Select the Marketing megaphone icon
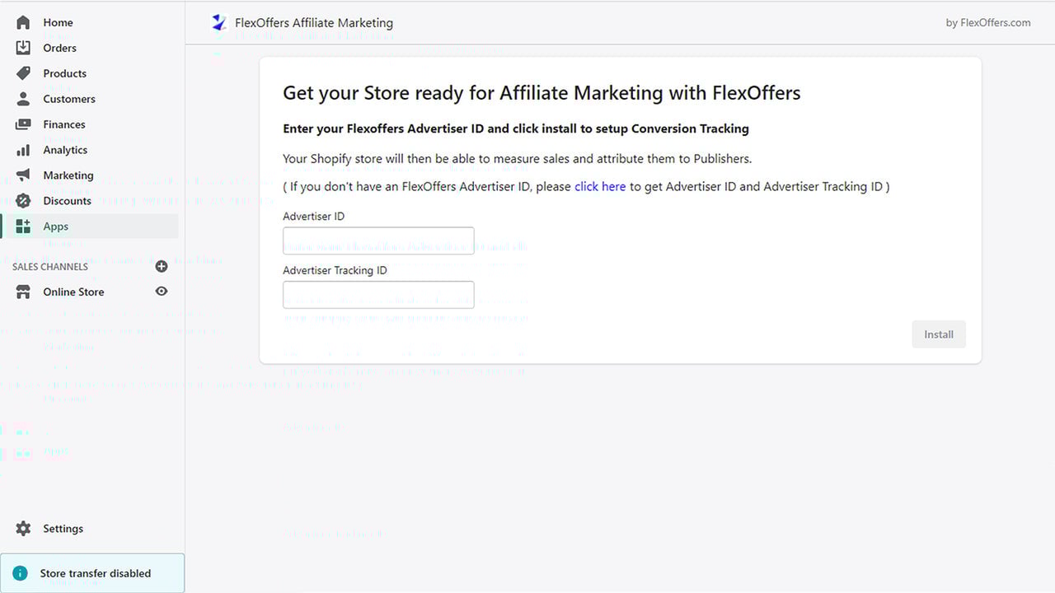 23,175
